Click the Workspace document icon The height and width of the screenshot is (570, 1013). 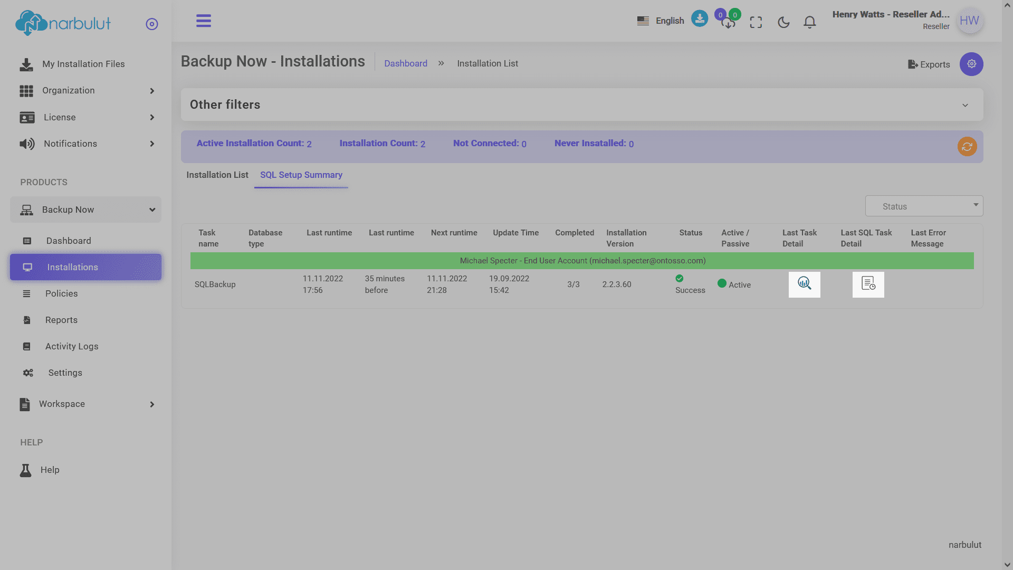25,404
